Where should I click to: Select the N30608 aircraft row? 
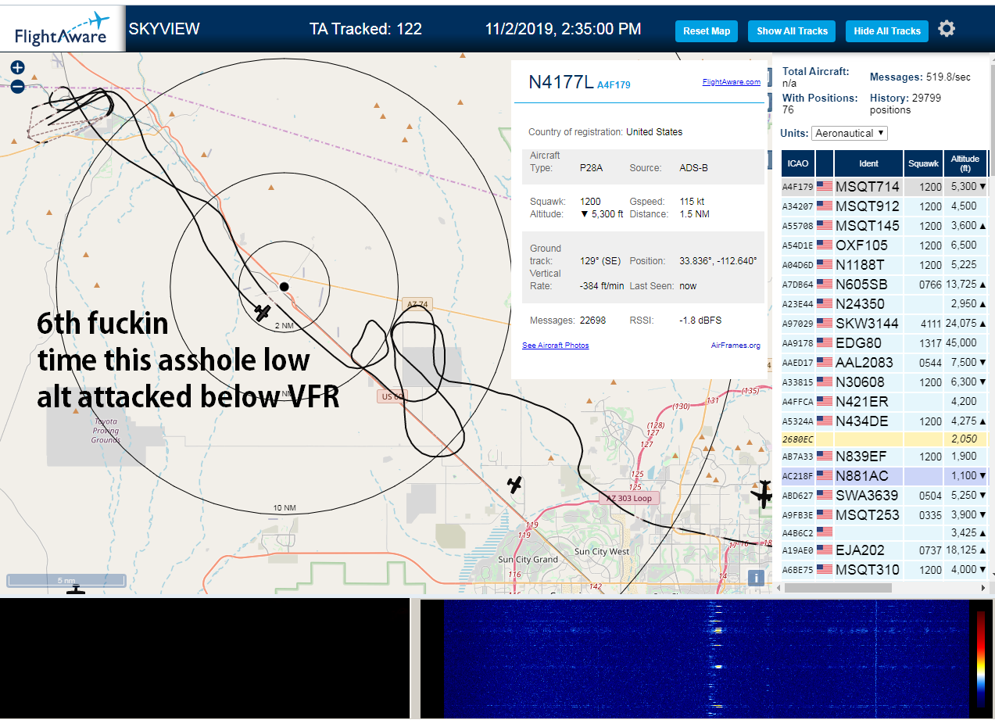(885, 382)
